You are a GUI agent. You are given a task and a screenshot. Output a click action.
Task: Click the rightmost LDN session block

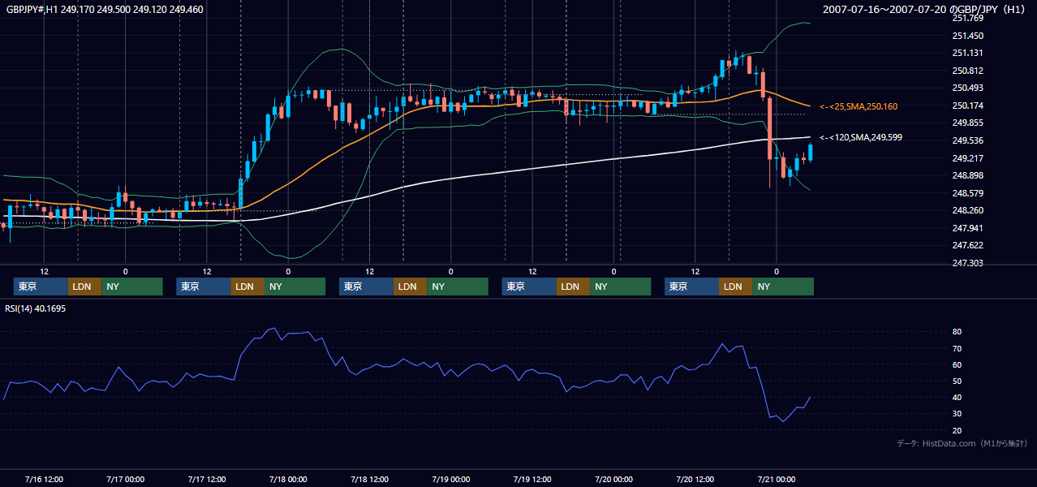(x=735, y=287)
